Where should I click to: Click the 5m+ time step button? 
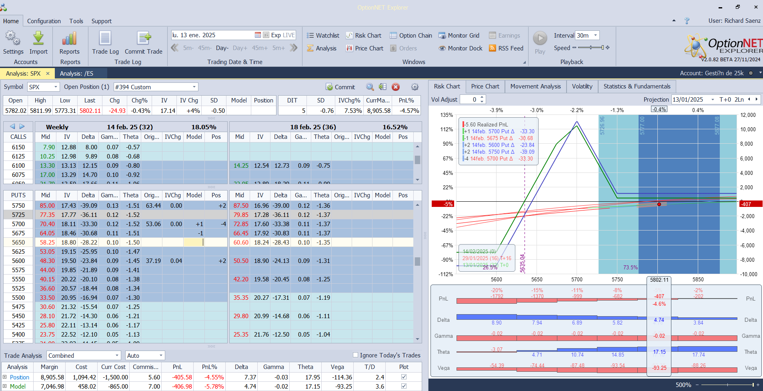tap(278, 48)
